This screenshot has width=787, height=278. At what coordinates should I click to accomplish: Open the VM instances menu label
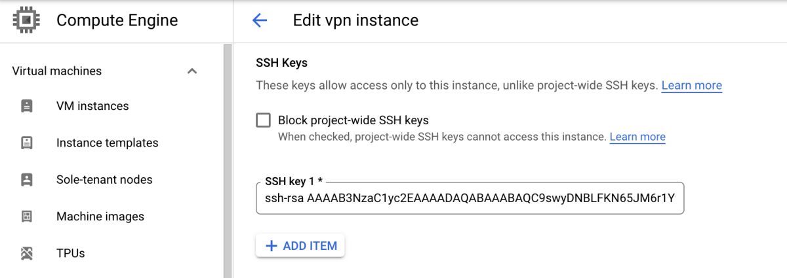(x=92, y=106)
